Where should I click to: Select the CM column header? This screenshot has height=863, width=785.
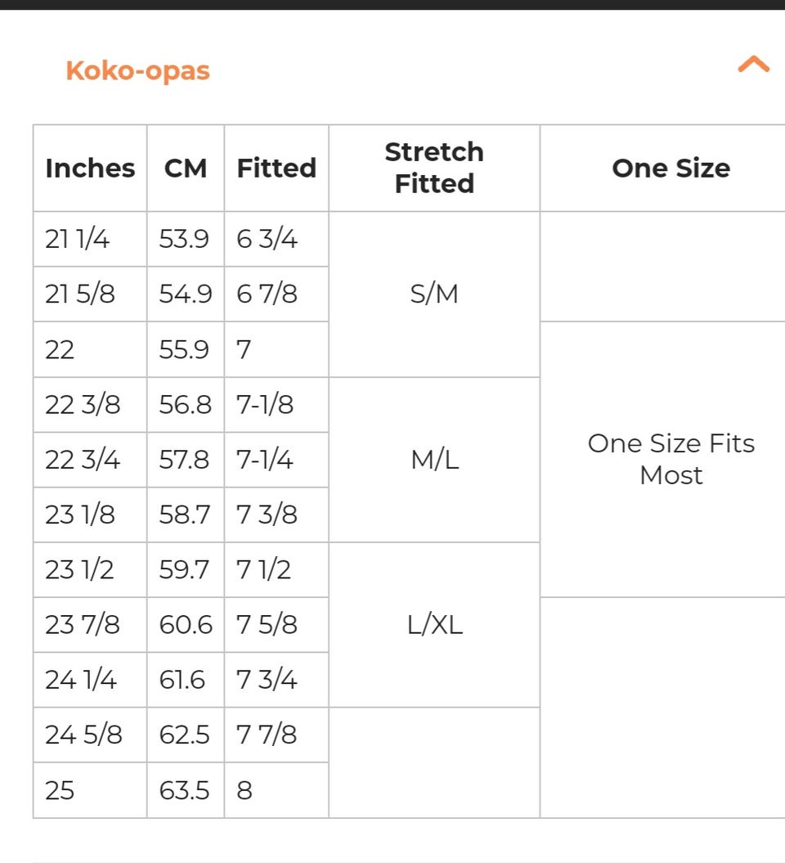[186, 168]
